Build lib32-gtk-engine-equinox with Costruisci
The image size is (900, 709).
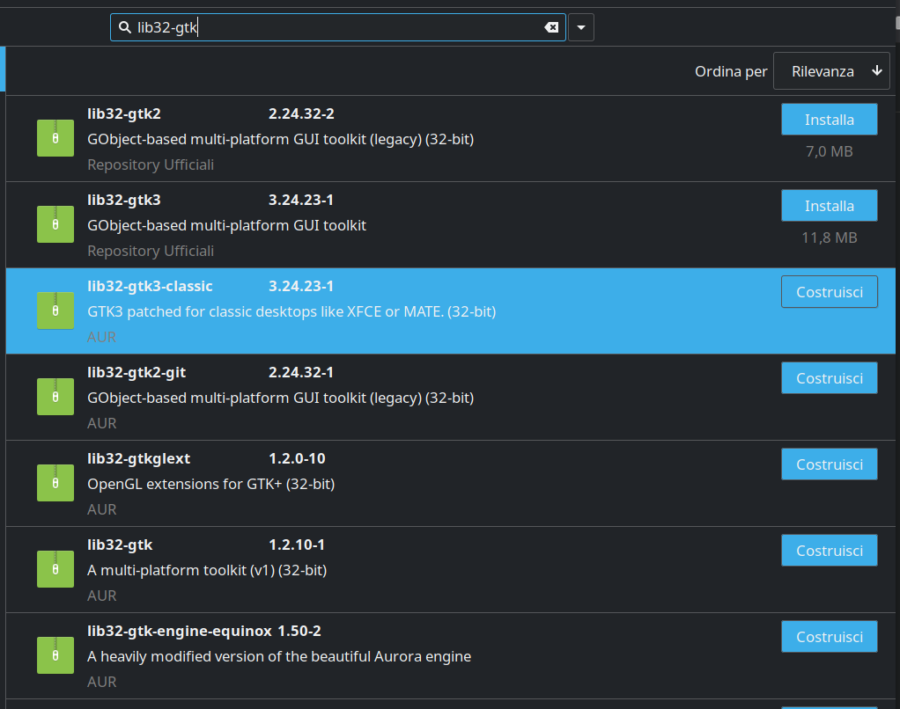[829, 636]
